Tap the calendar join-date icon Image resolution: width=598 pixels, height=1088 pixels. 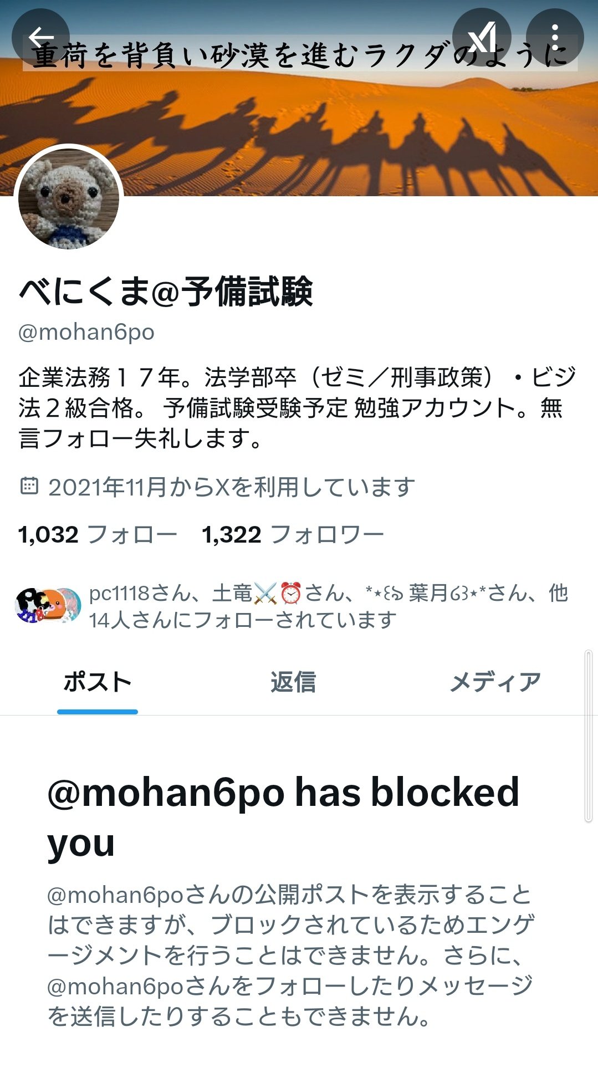[x=29, y=486]
